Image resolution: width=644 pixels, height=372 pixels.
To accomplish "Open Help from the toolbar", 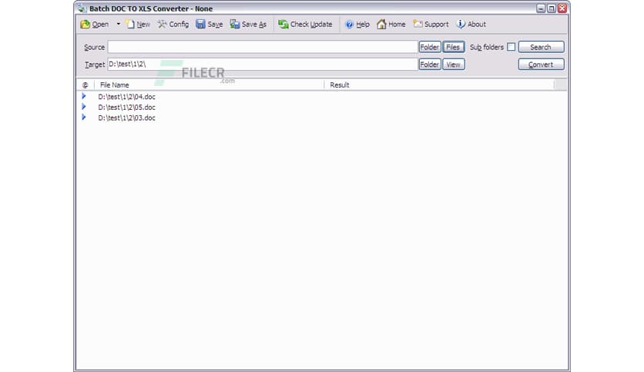I will pos(357,25).
